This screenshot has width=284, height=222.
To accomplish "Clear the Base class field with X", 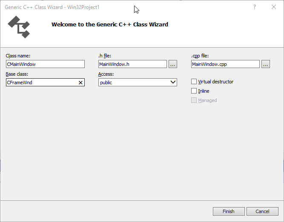I will click(x=80, y=83).
